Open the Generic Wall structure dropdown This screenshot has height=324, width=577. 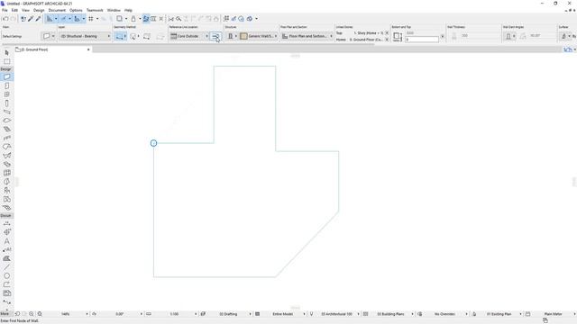[x=259, y=36]
